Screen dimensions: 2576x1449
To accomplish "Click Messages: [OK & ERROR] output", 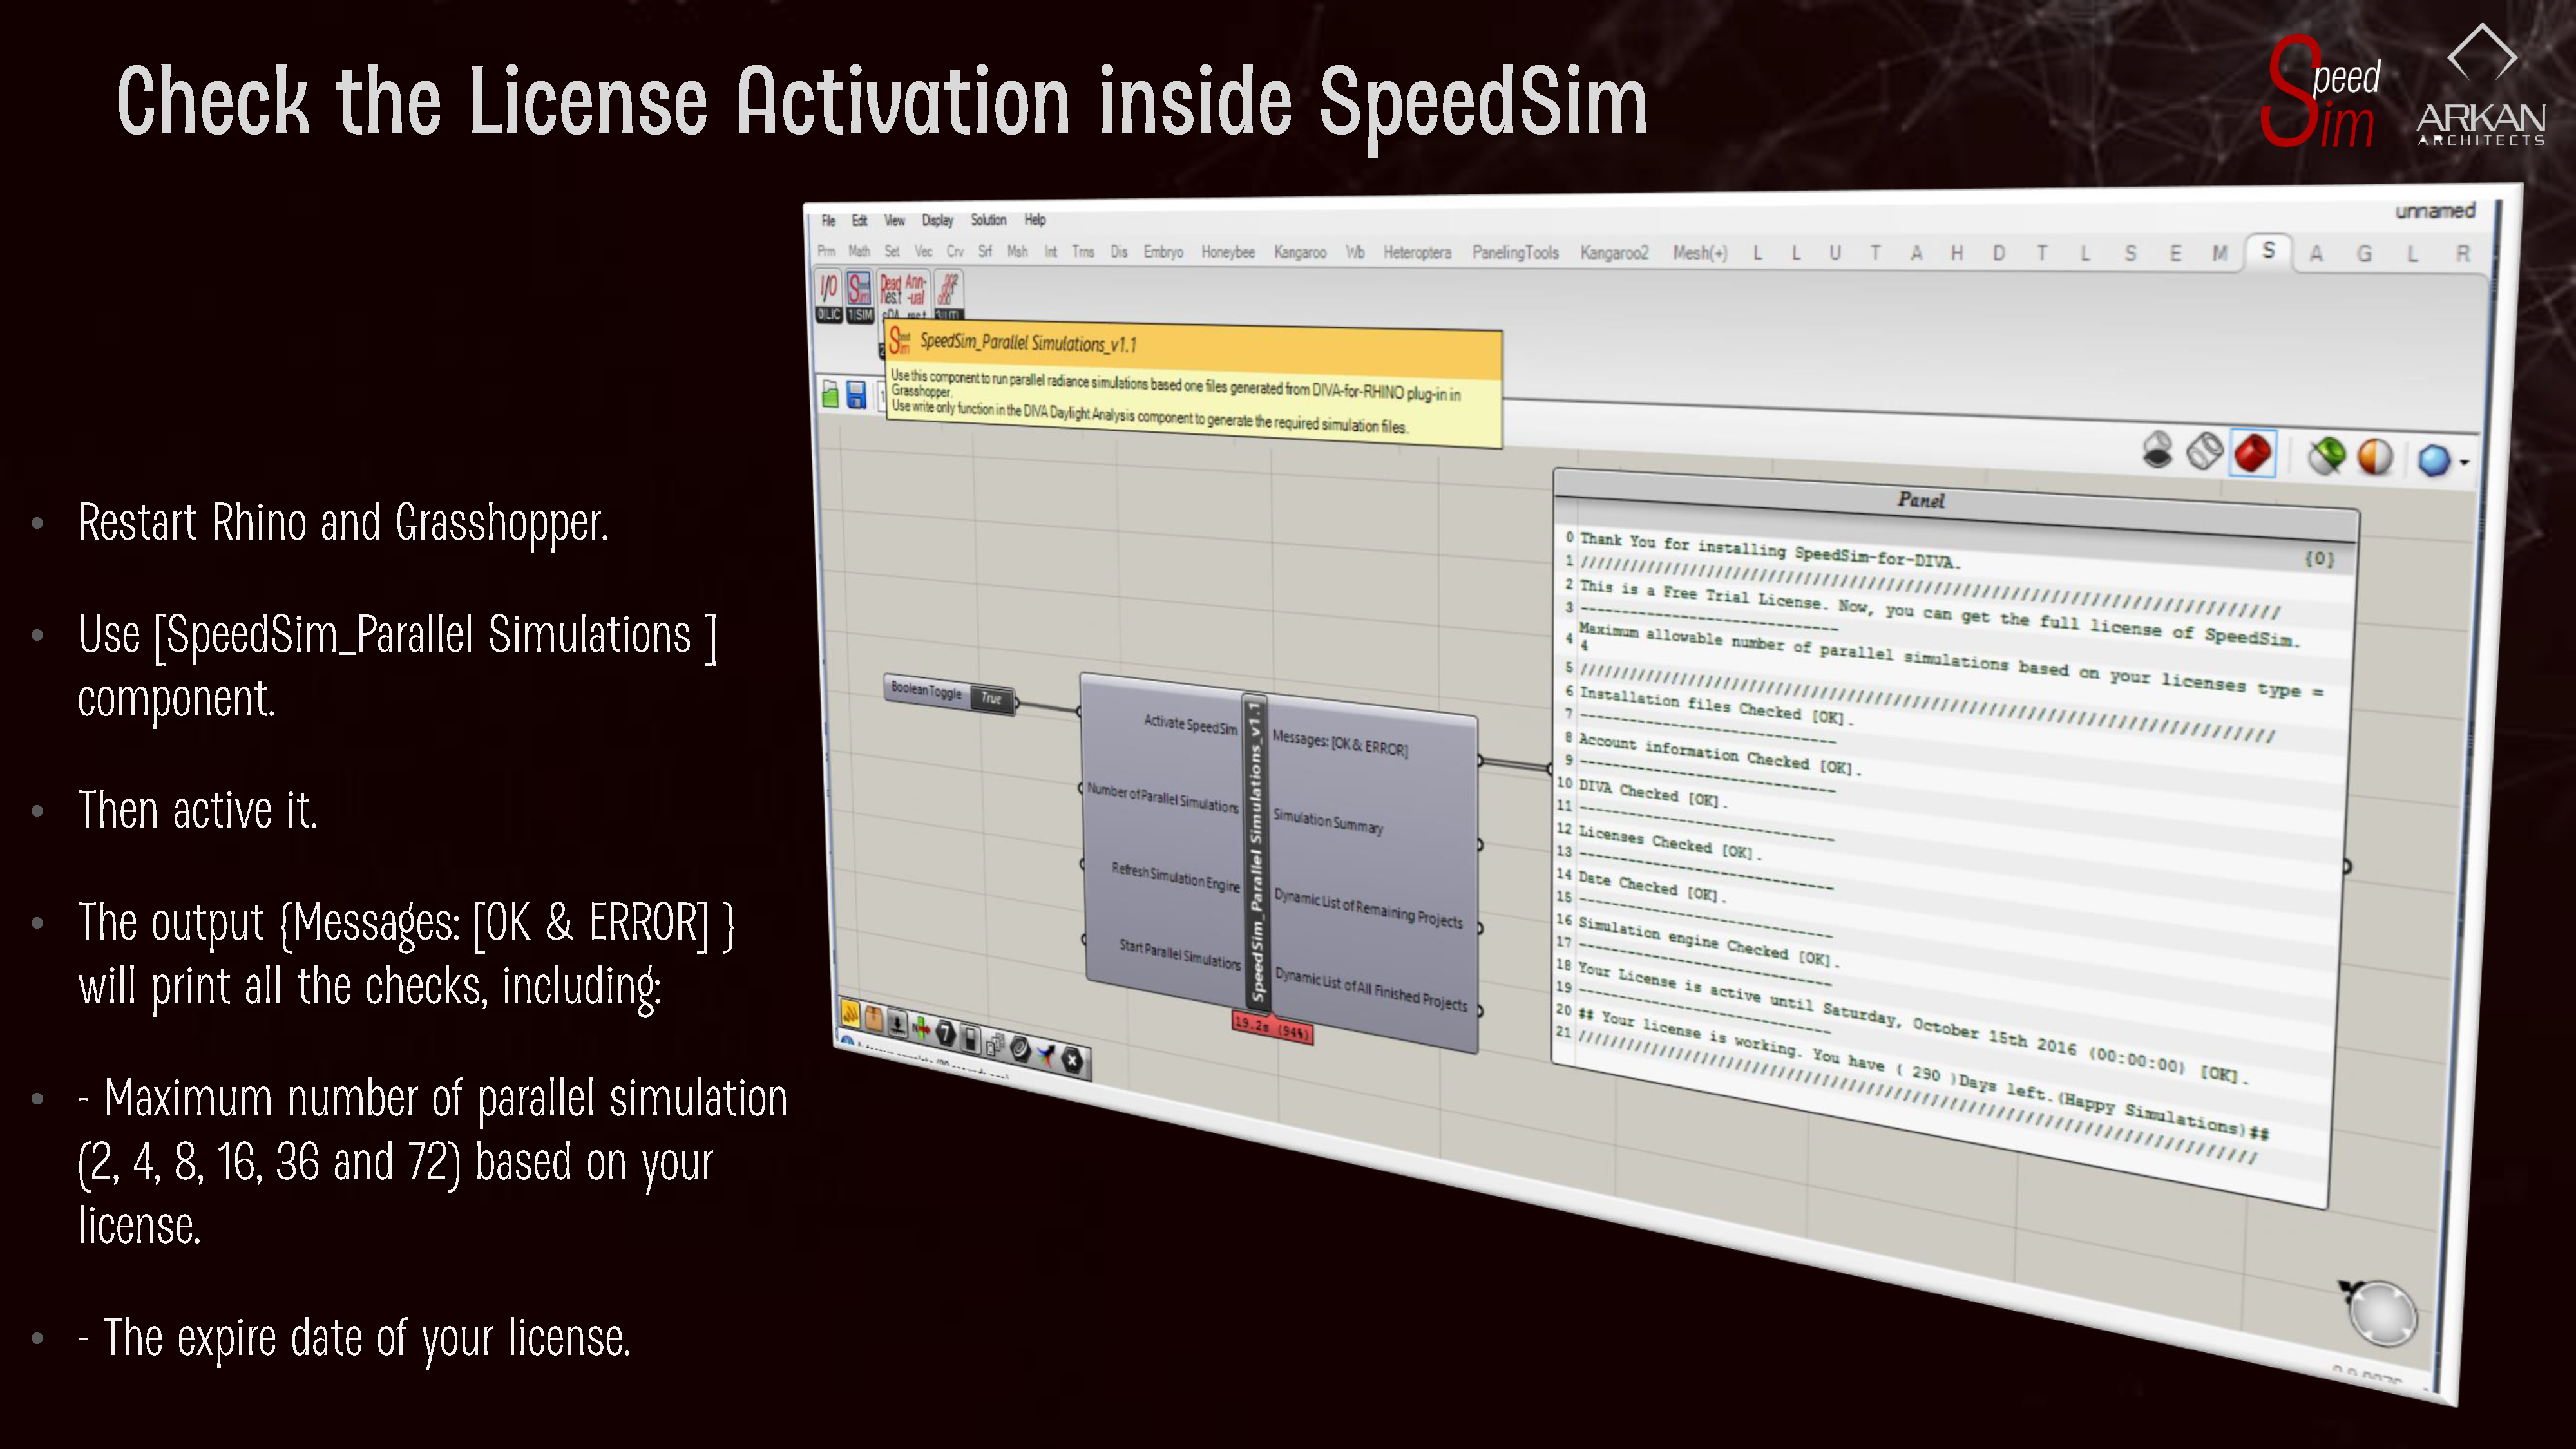I will coord(1339,742).
